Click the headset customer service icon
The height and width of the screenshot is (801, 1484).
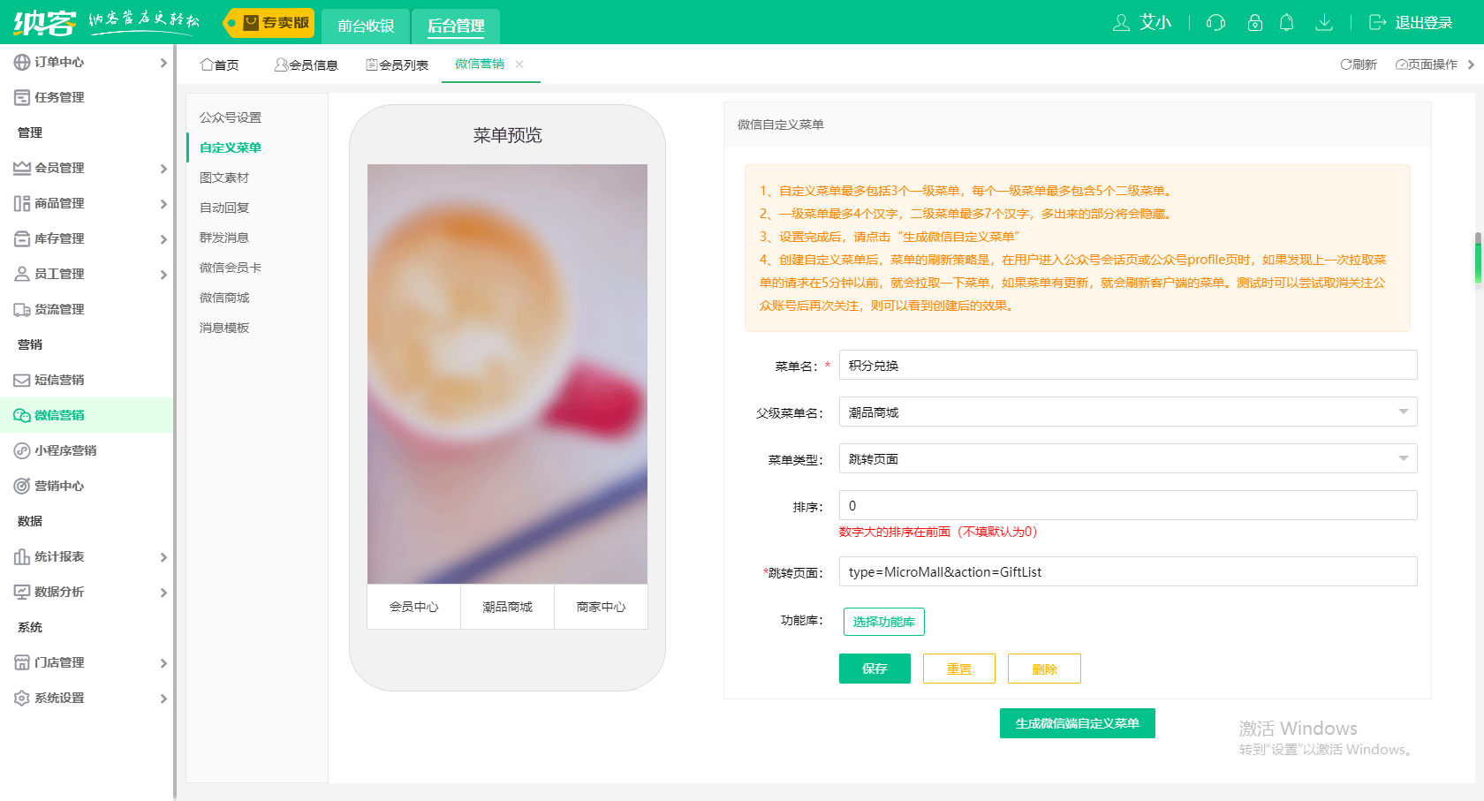[x=1215, y=23]
